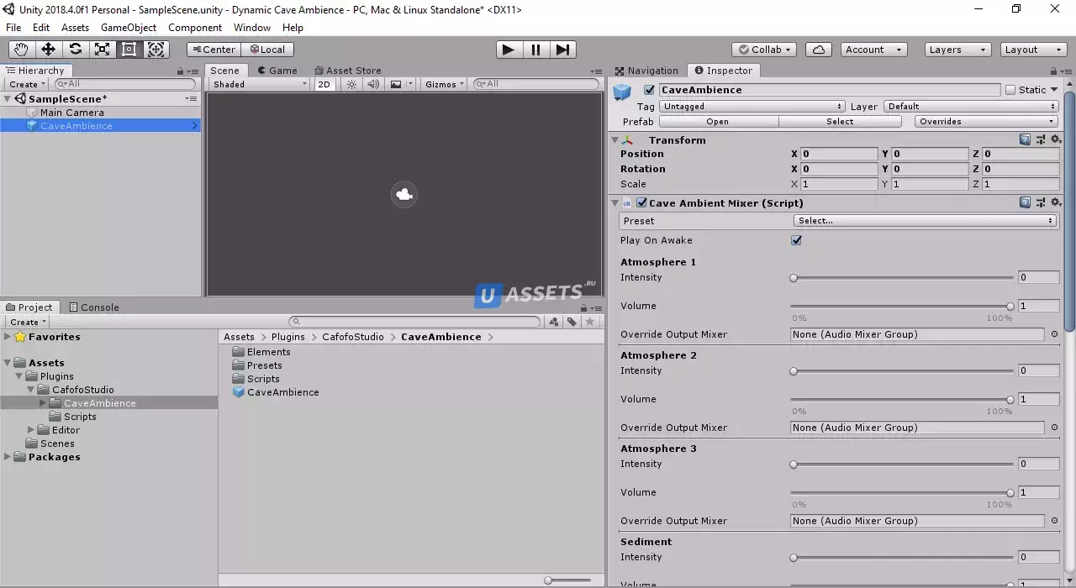Toggle CaveAmbience active checkbox
1076x588 pixels.
[x=649, y=90]
